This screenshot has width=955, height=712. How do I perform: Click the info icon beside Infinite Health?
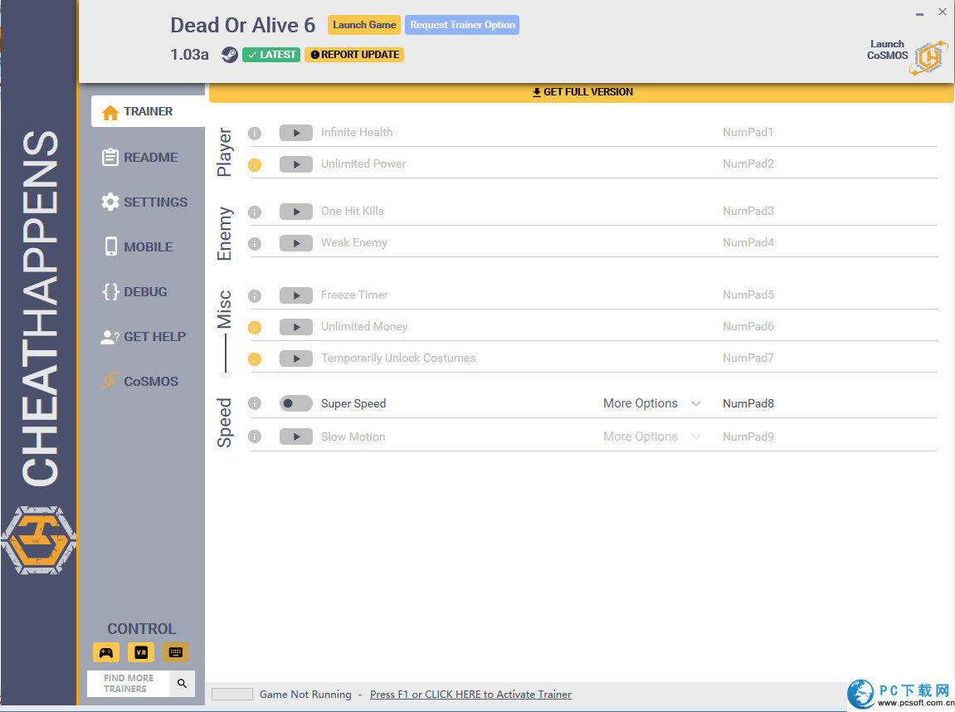tap(255, 133)
